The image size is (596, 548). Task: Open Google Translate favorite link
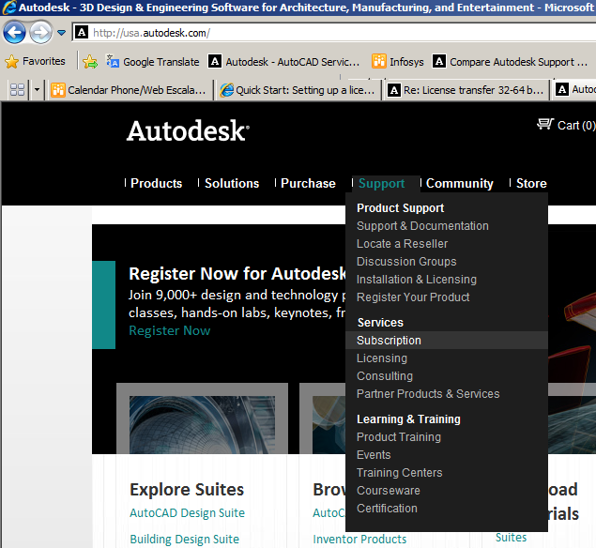(x=152, y=62)
